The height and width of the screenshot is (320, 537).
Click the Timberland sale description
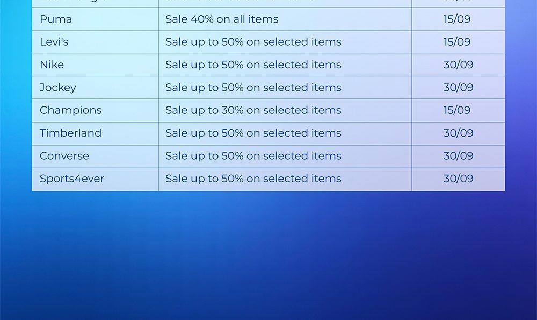253,133
